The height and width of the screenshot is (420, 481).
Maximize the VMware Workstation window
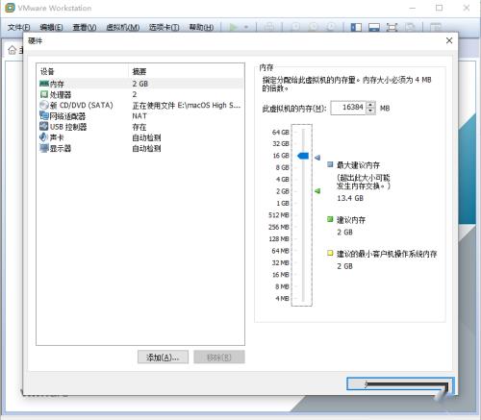click(440, 8)
